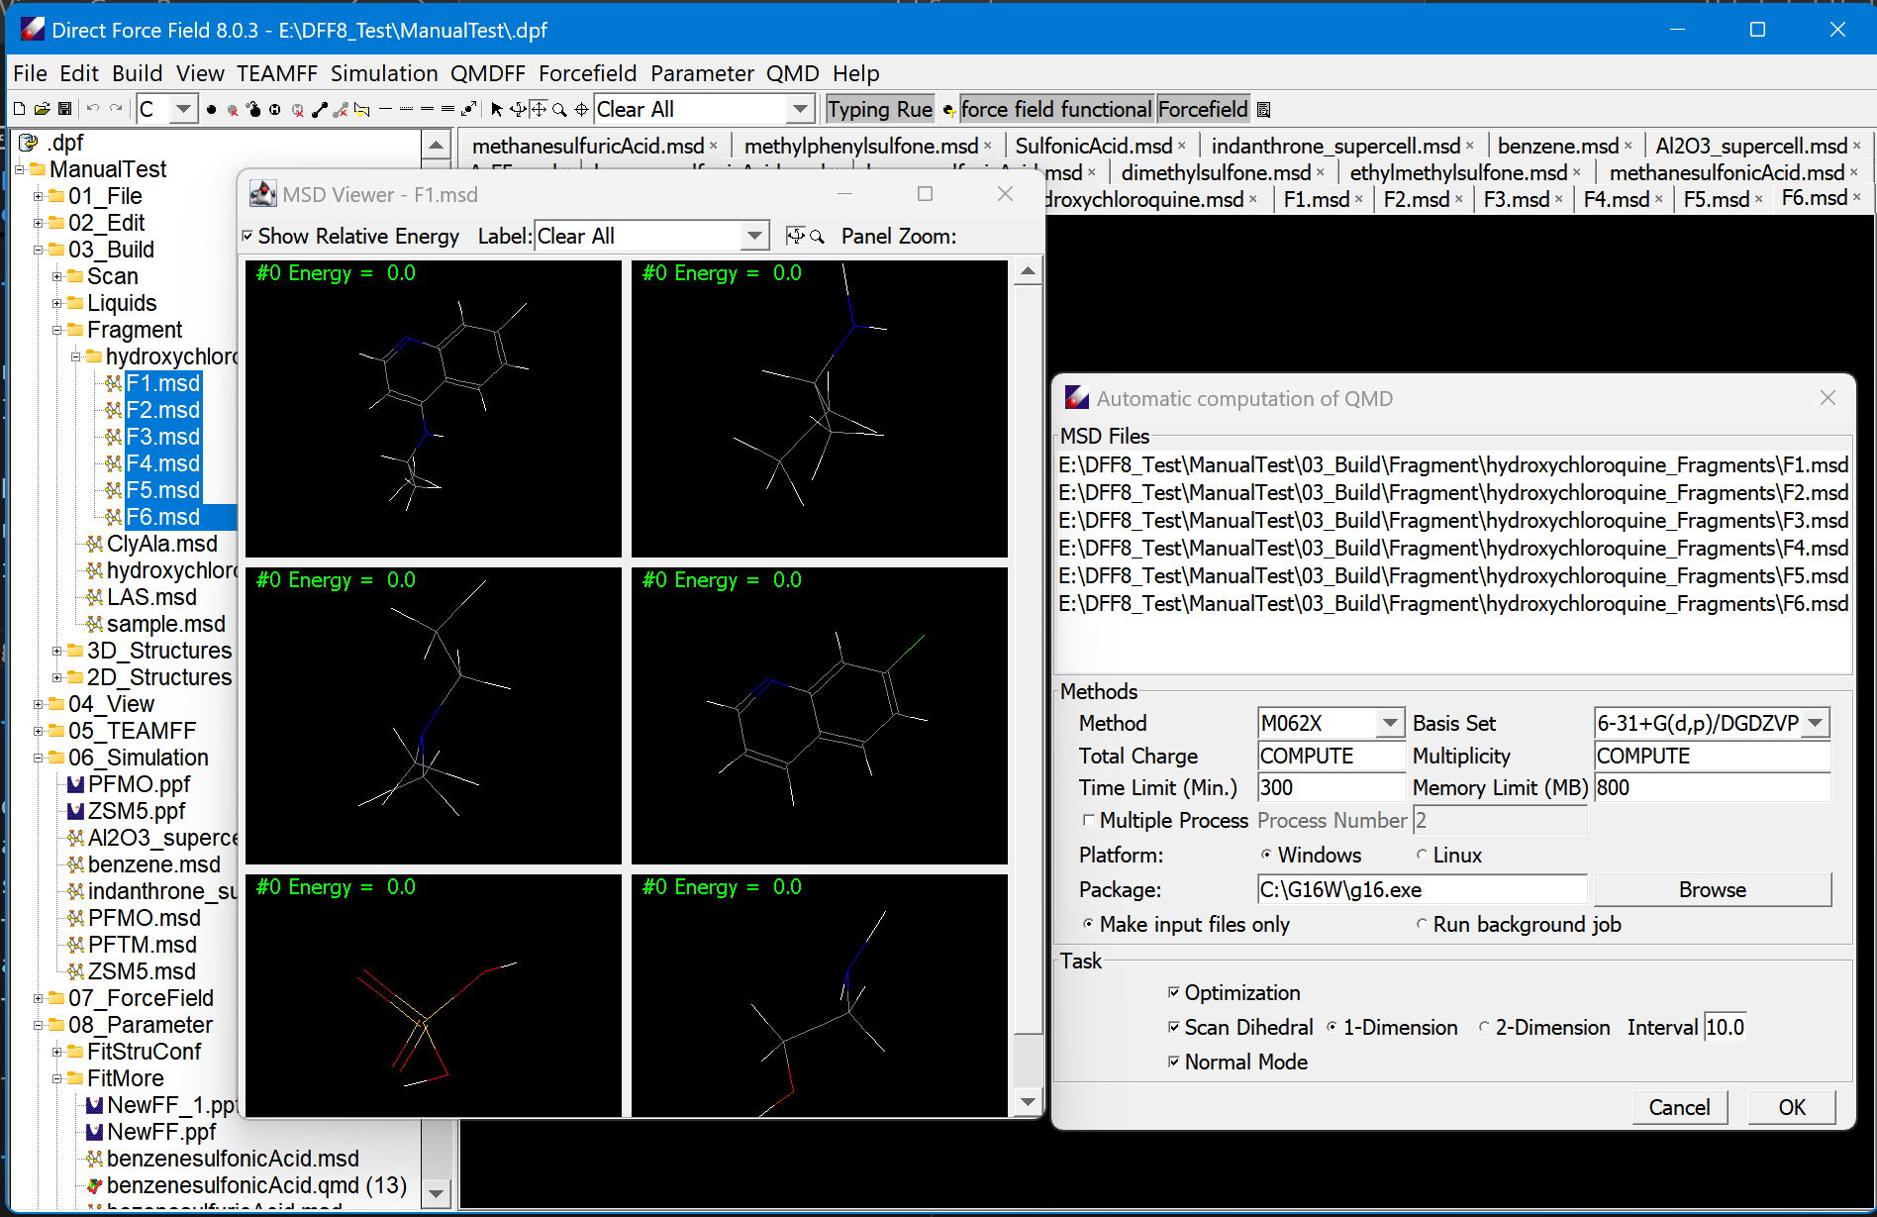Uncheck Show Relative Energy checkbox
This screenshot has width=1877, height=1217.
pyautogui.click(x=247, y=236)
